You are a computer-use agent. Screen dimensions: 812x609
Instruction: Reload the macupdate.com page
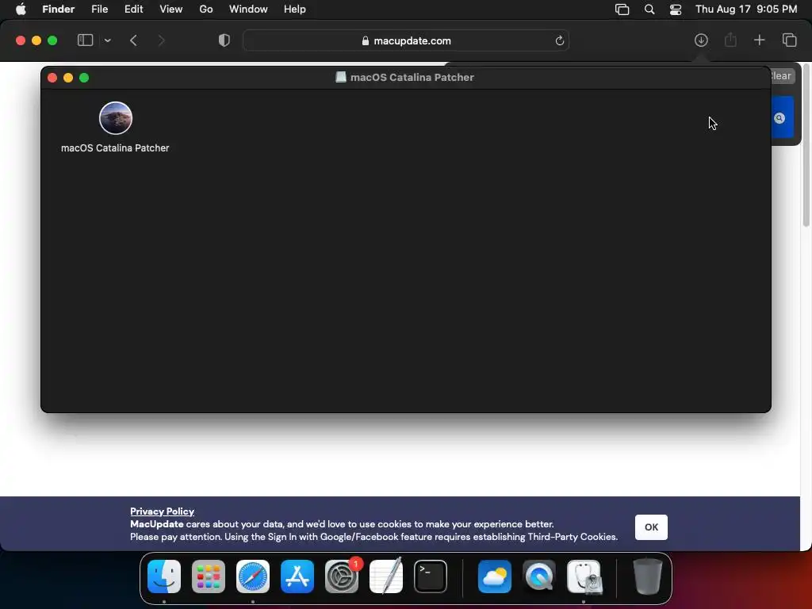pyautogui.click(x=559, y=41)
